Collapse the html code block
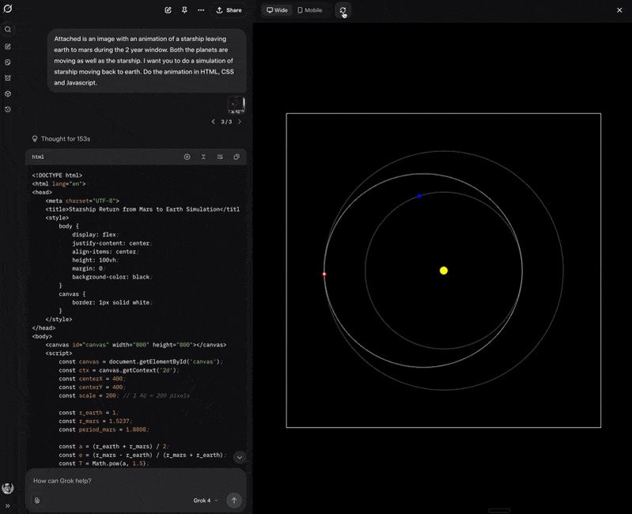Image resolution: width=632 pixels, height=514 pixels. pos(203,157)
